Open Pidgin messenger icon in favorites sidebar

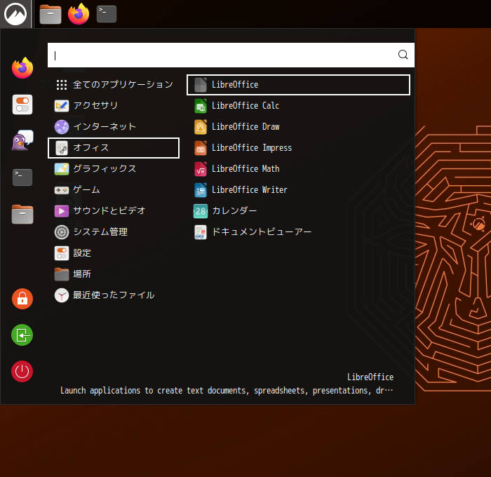pyautogui.click(x=22, y=140)
